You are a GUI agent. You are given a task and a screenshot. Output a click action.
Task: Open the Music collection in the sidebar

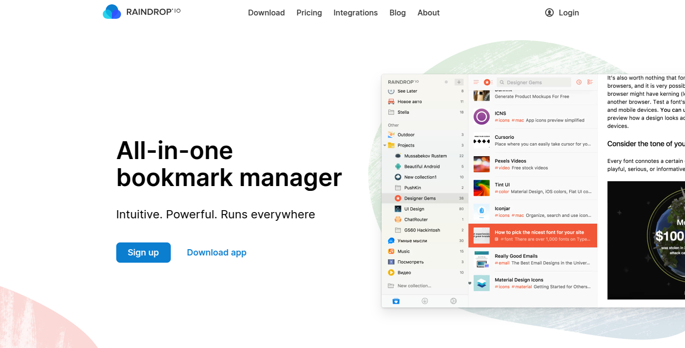pos(403,251)
